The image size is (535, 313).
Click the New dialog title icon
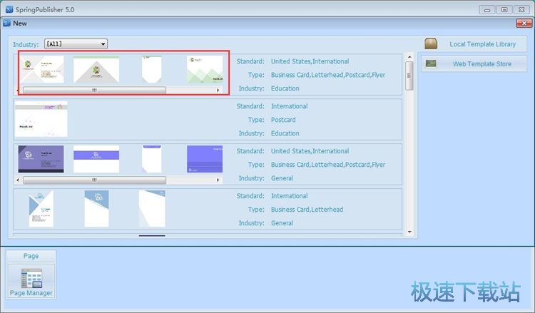(6, 24)
